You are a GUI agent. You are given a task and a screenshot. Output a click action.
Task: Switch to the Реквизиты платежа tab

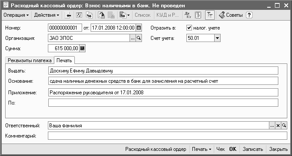click(x=29, y=60)
